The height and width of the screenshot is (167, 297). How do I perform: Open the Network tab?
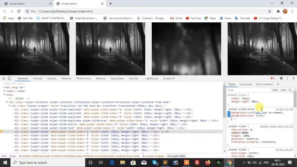tap(66, 78)
